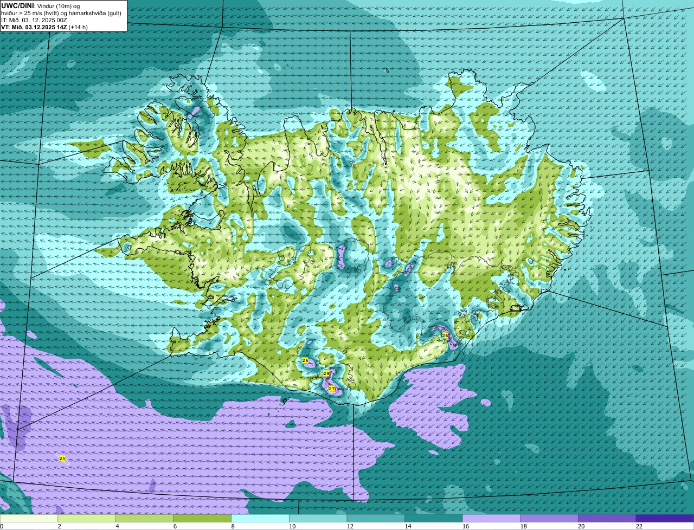Click the '6' tick label on the color scale

coord(175,526)
